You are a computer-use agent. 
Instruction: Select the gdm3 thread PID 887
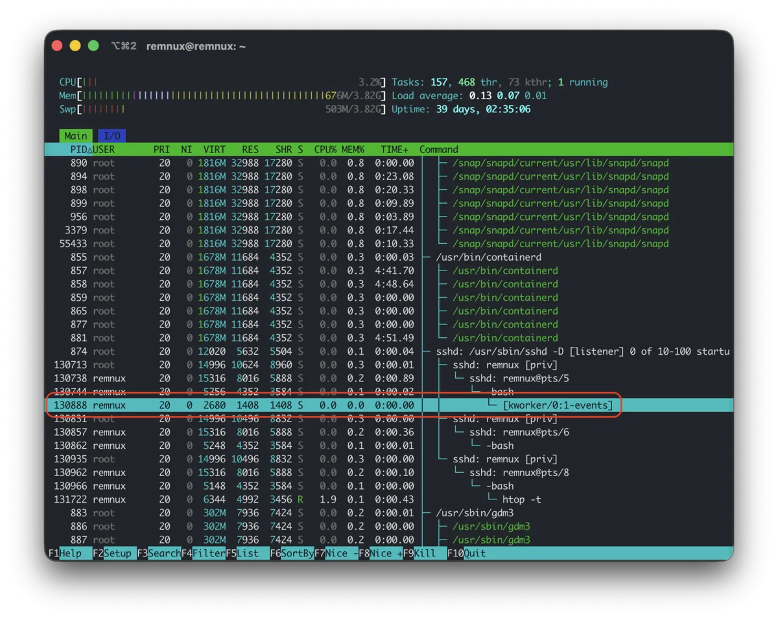pyautogui.click(x=389, y=540)
